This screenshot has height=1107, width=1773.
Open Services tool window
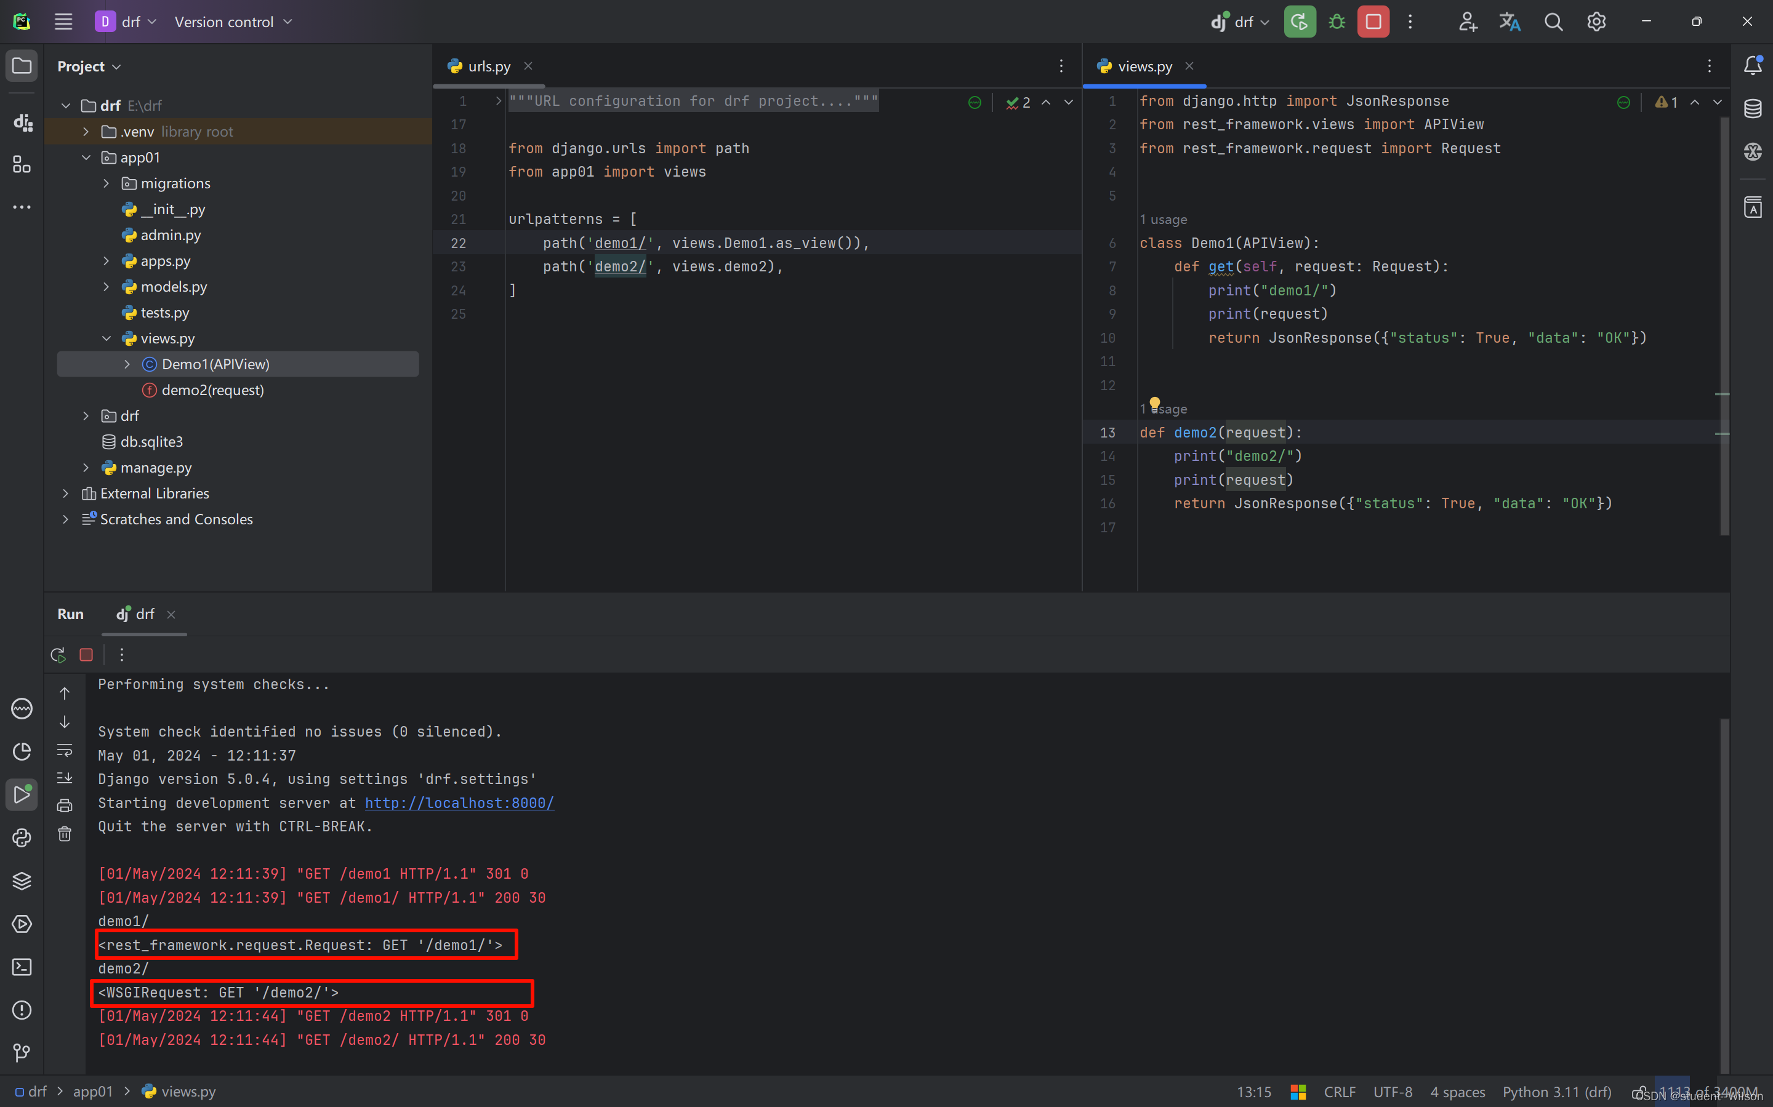(22, 924)
